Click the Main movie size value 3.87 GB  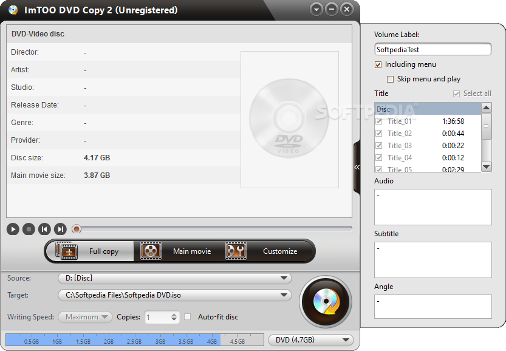pyautogui.click(x=97, y=175)
